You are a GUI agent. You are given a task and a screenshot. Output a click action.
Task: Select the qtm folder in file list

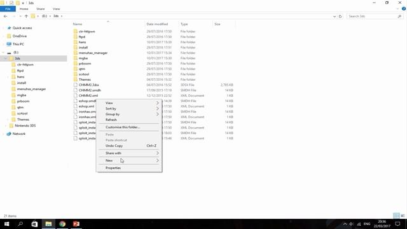(82, 69)
